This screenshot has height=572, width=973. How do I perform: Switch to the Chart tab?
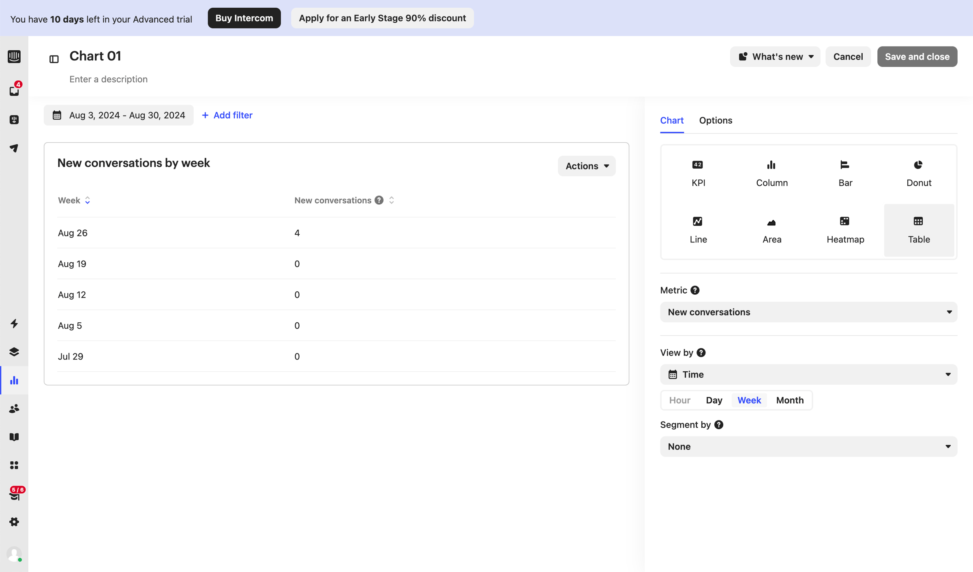coord(672,120)
